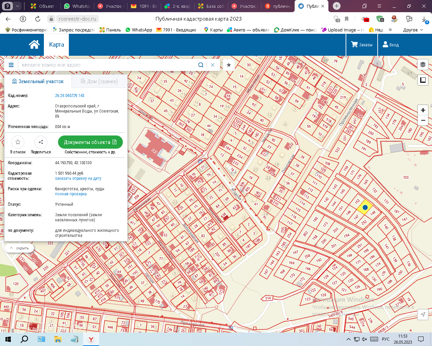Click the map search input field
Image resolution: width=432 pixels, height=346 pixels.
tap(108, 65)
